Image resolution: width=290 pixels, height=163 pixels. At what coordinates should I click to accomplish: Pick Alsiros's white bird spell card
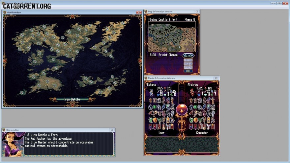pyautogui.click(x=209, y=127)
